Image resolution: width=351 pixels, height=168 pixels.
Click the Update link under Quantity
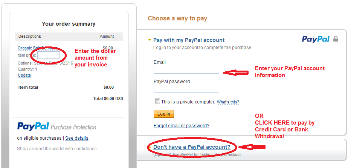(24, 75)
